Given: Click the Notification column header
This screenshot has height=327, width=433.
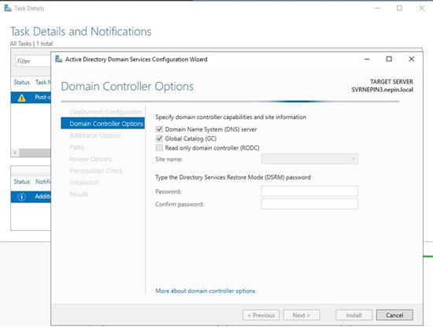Looking at the screenshot, I should pos(43,181).
